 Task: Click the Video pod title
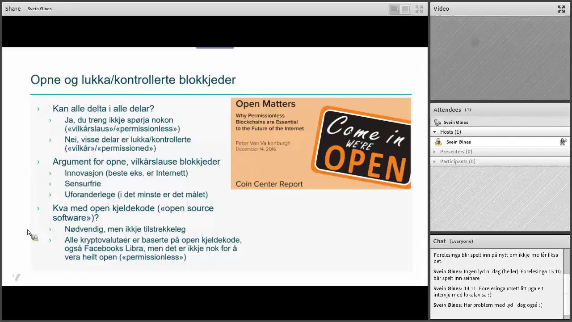441,8
